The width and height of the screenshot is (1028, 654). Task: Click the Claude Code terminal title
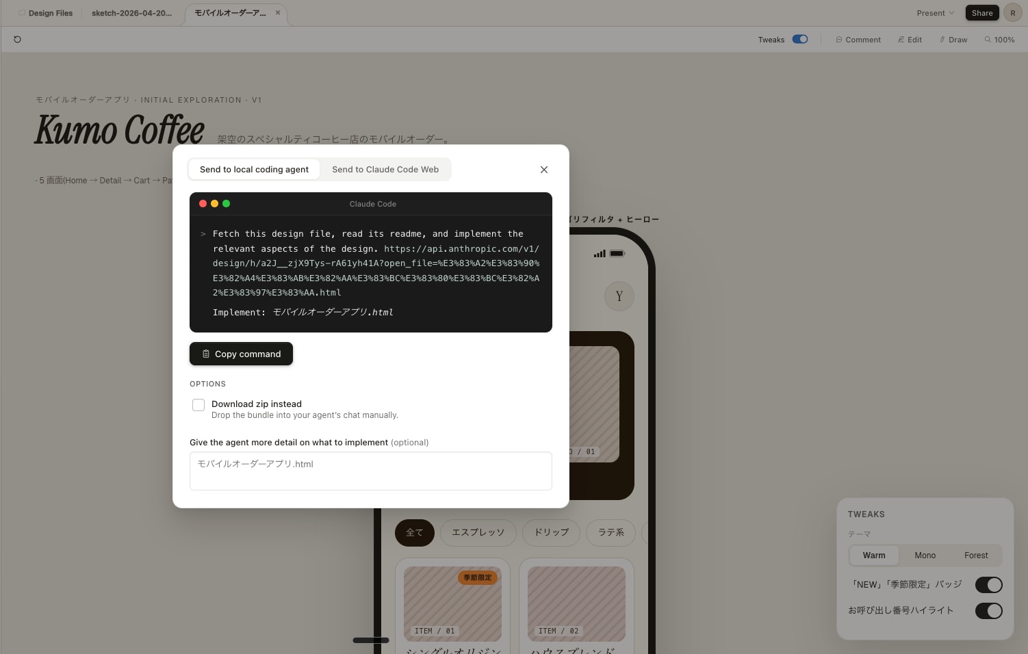pyautogui.click(x=373, y=204)
